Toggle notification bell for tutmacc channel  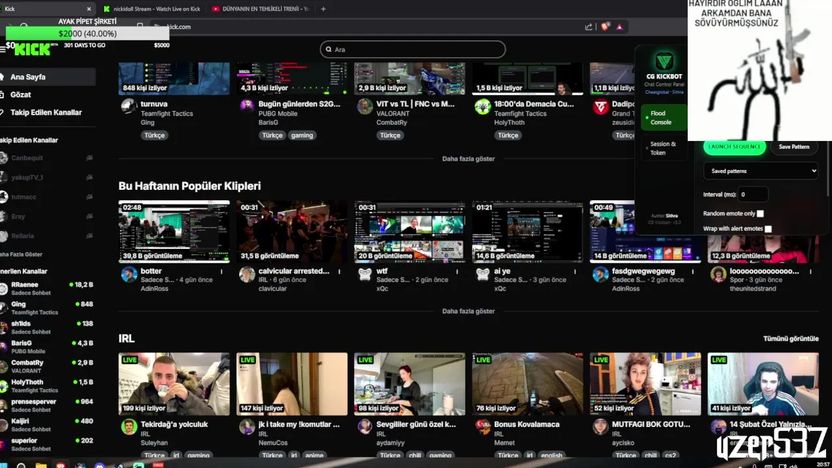(x=89, y=197)
